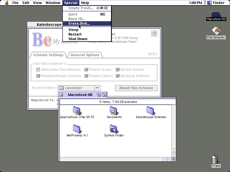Click the '5 items, 7.96 GB available' status text
230x172 pixels.
(x=118, y=102)
